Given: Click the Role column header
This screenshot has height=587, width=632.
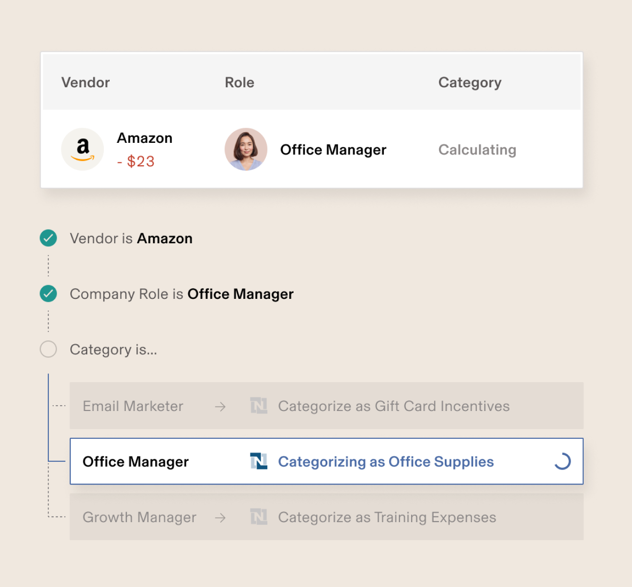Looking at the screenshot, I should [239, 82].
